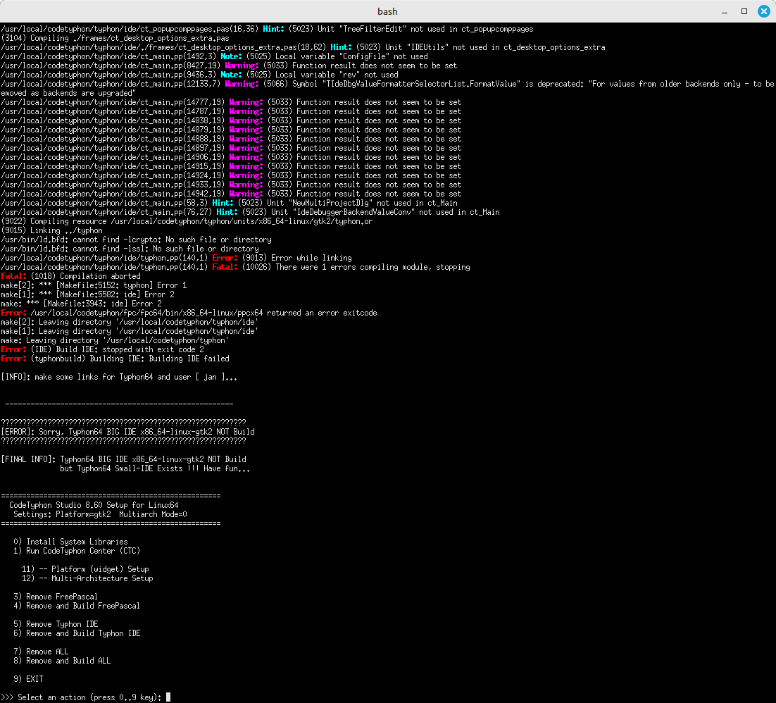Click "make[1]: *** [Makefile:5582: ide] Error 2"

click(x=87, y=294)
